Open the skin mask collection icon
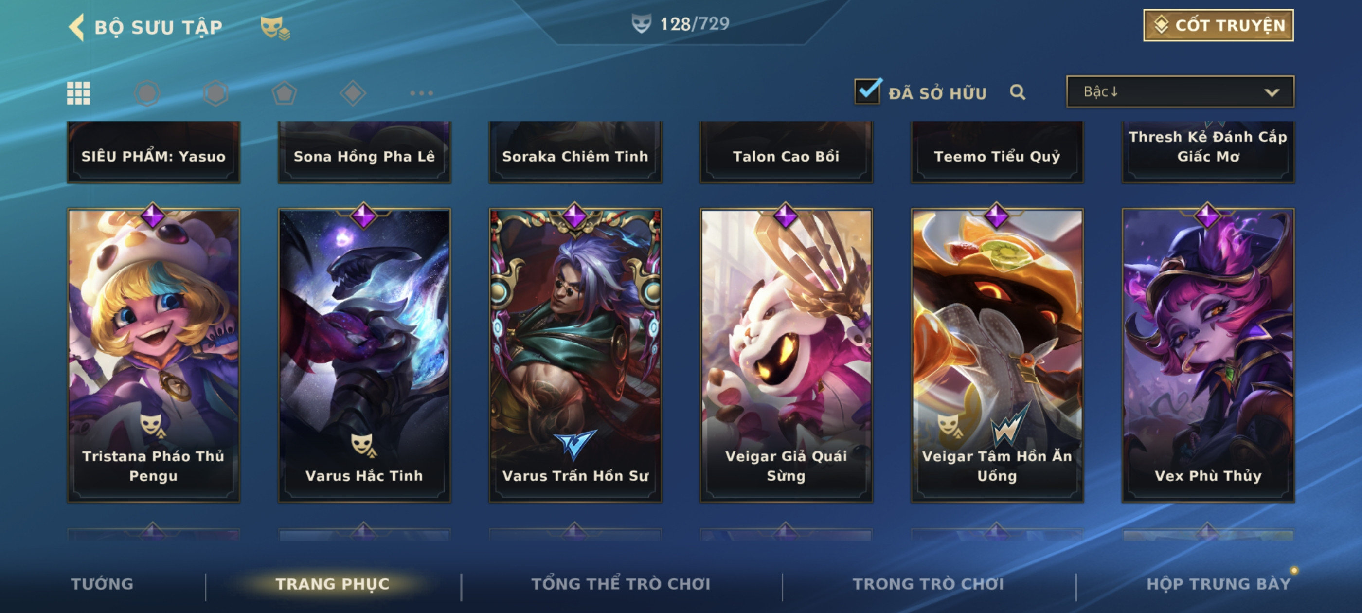 (x=275, y=28)
